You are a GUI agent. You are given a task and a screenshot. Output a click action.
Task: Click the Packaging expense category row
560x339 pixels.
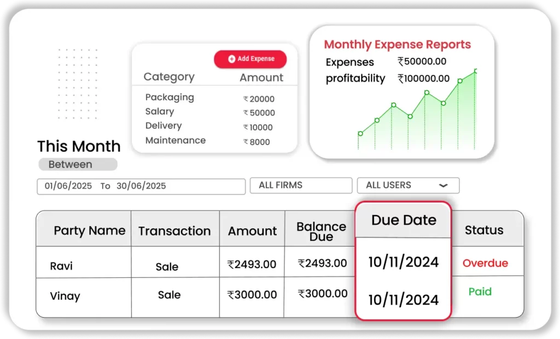[x=170, y=98]
